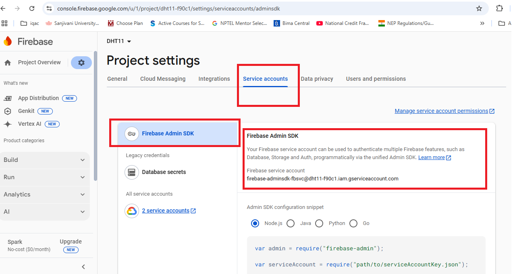515x274 pixels.
Task: Select Firebase Admin SDK menu item
Action: (x=178, y=134)
